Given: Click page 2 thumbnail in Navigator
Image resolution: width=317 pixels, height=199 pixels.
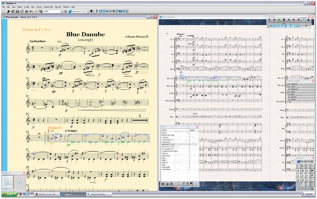Looking at the screenshot, I should pos(19,183).
